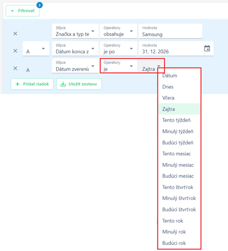Open Operátory dropdown showing je po

click(x=118, y=49)
